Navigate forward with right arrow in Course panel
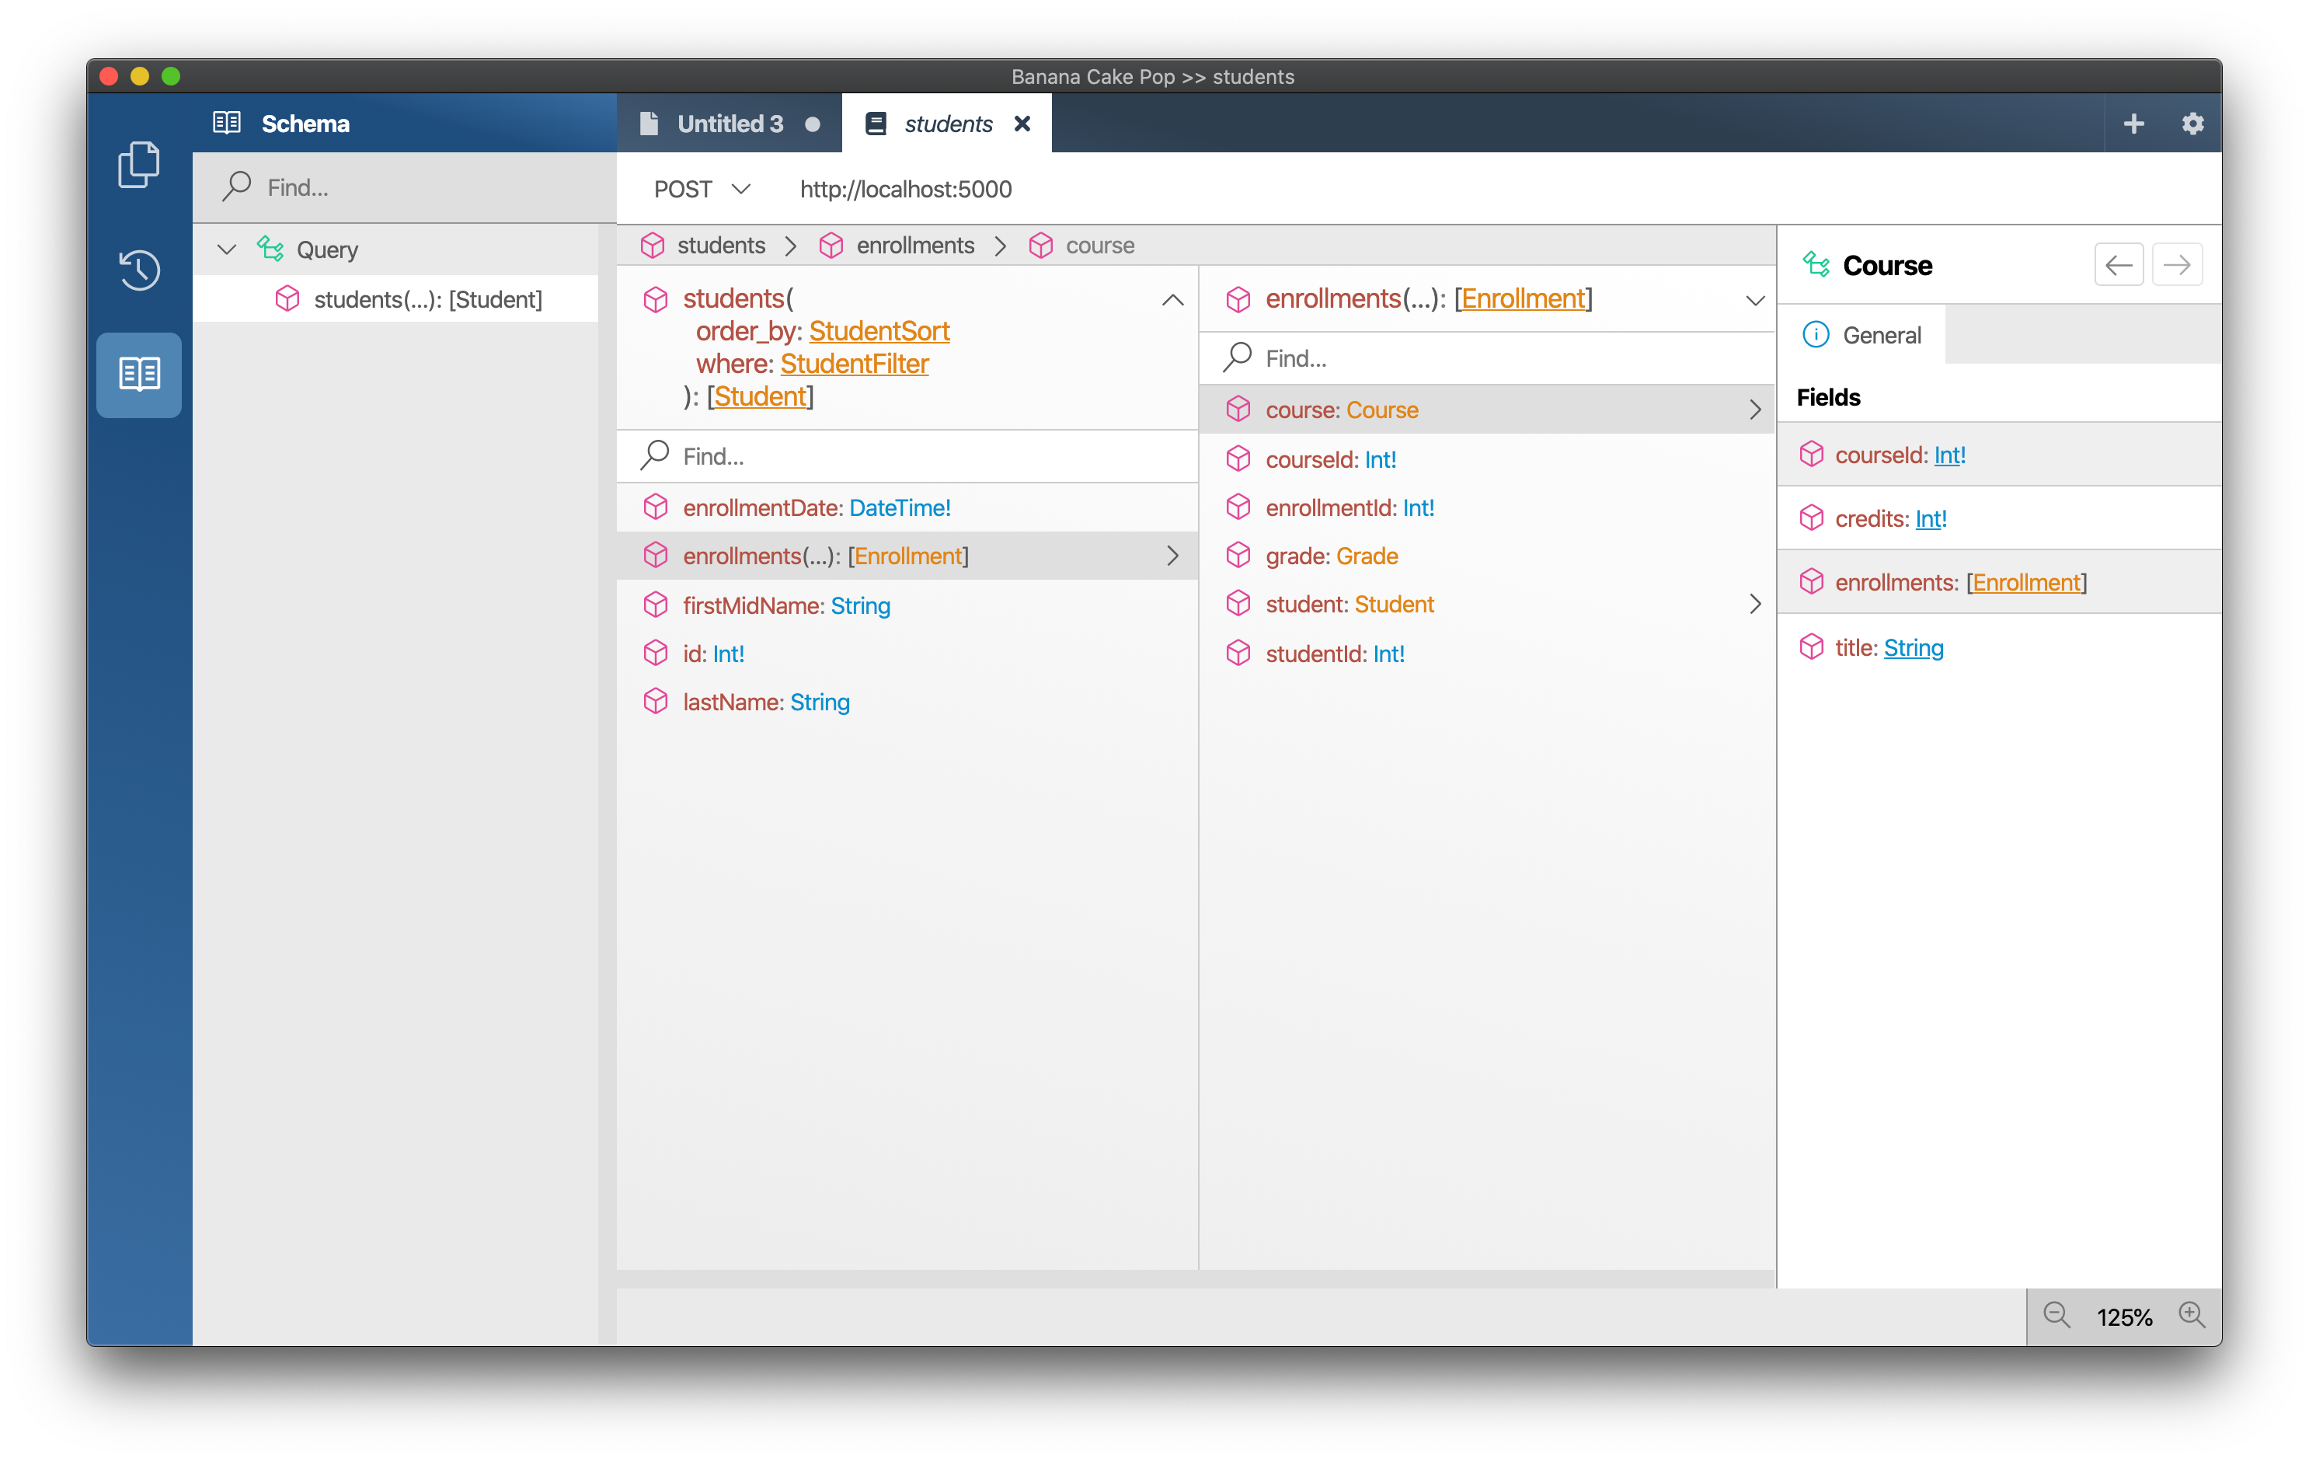2309x1461 pixels. pos(2177,265)
